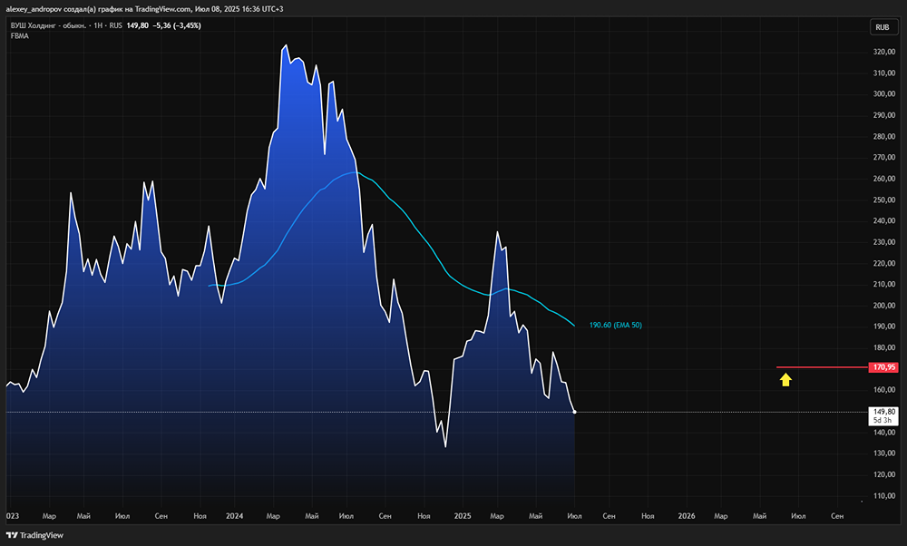Click the 250,00 price axis label
The width and height of the screenshot is (907, 546).
coord(883,200)
